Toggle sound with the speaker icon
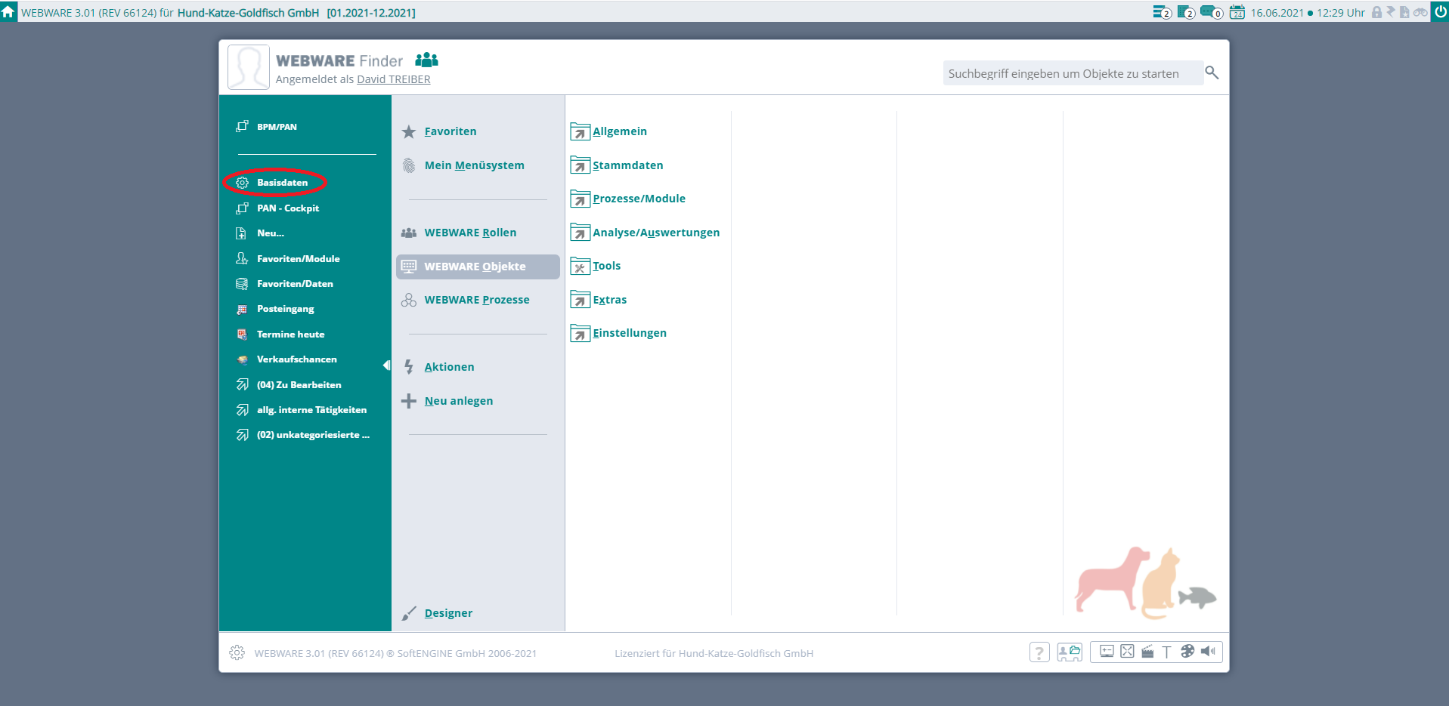 tap(1208, 652)
